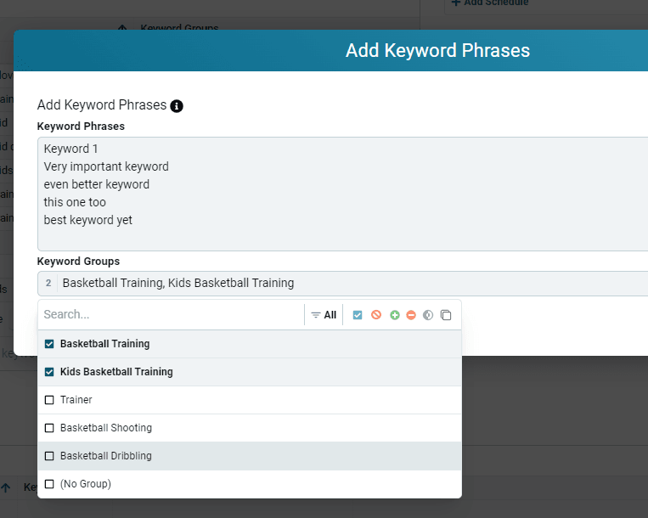Select the (No Group) label text
This screenshot has width=648, height=518.
[x=86, y=484]
